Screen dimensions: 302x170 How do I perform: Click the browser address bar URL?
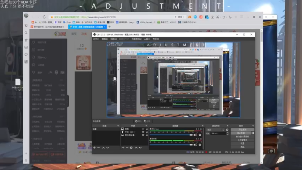tap(98, 17)
